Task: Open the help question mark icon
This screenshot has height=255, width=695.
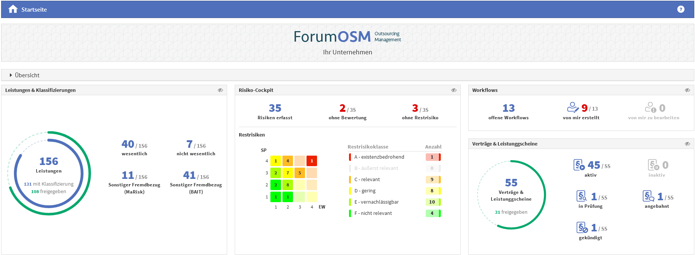Action: click(681, 9)
